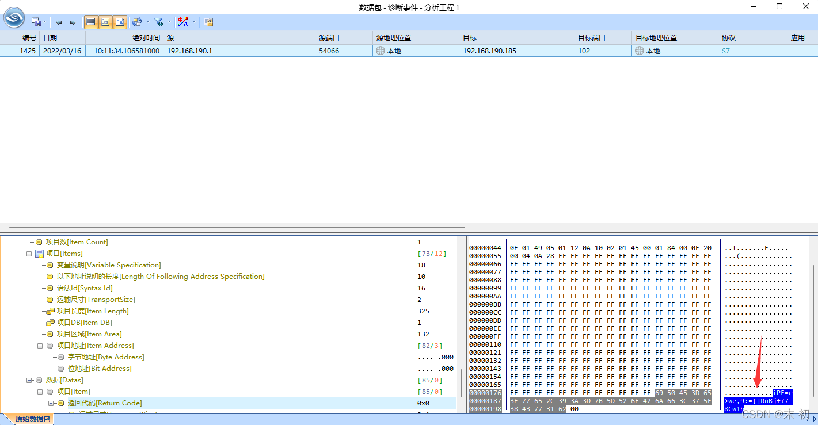The height and width of the screenshot is (425, 818).
Task: Select 项目DB[Item DB] tree row
Action: (x=84, y=323)
